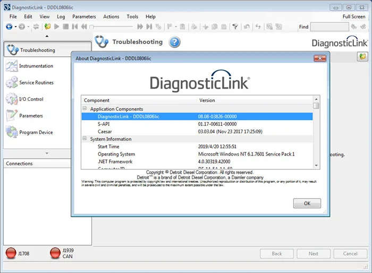Click the Copy toolbar icon
Viewport: 372px width, 273px height.
215,27
